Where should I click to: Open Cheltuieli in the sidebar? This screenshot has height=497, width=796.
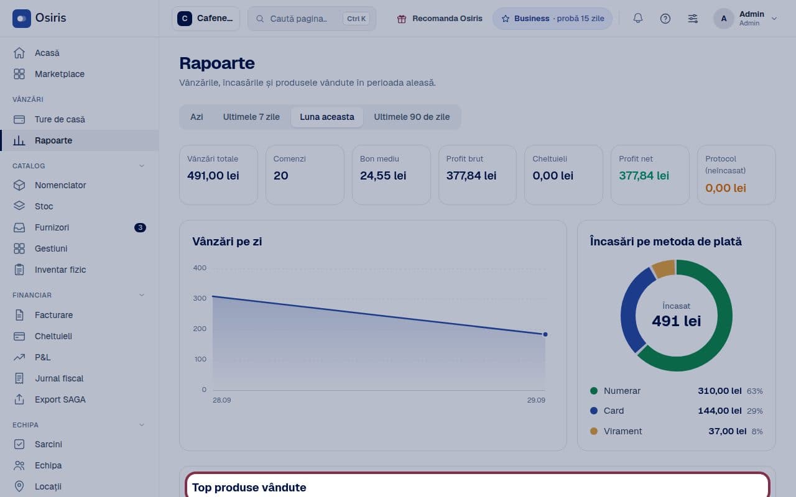pos(80,336)
